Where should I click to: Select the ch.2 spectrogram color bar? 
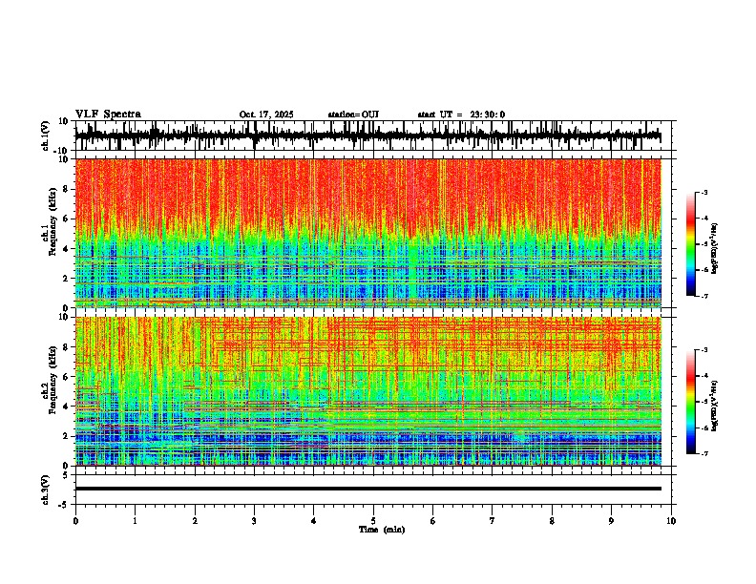tap(690, 402)
